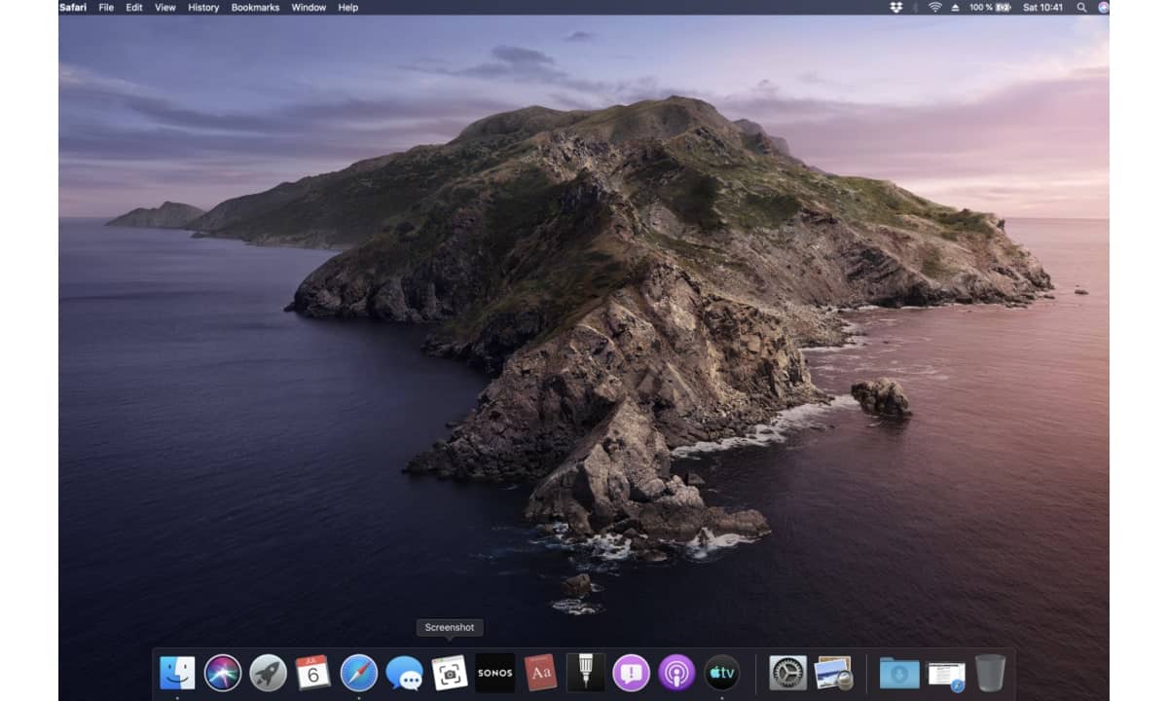Viewport: 1168px width, 701px height.
Task: Open the Trash in the dock
Action: [x=990, y=673]
